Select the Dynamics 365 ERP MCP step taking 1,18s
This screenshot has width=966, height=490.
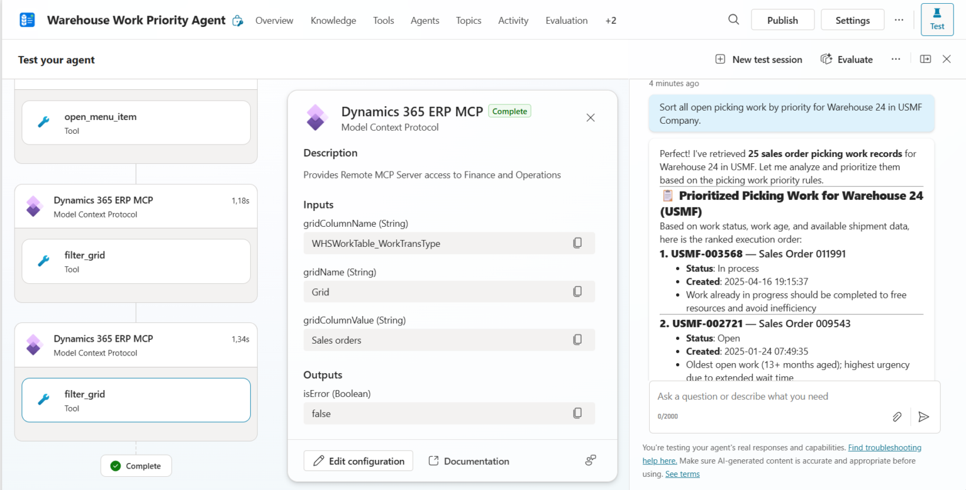click(x=136, y=206)
